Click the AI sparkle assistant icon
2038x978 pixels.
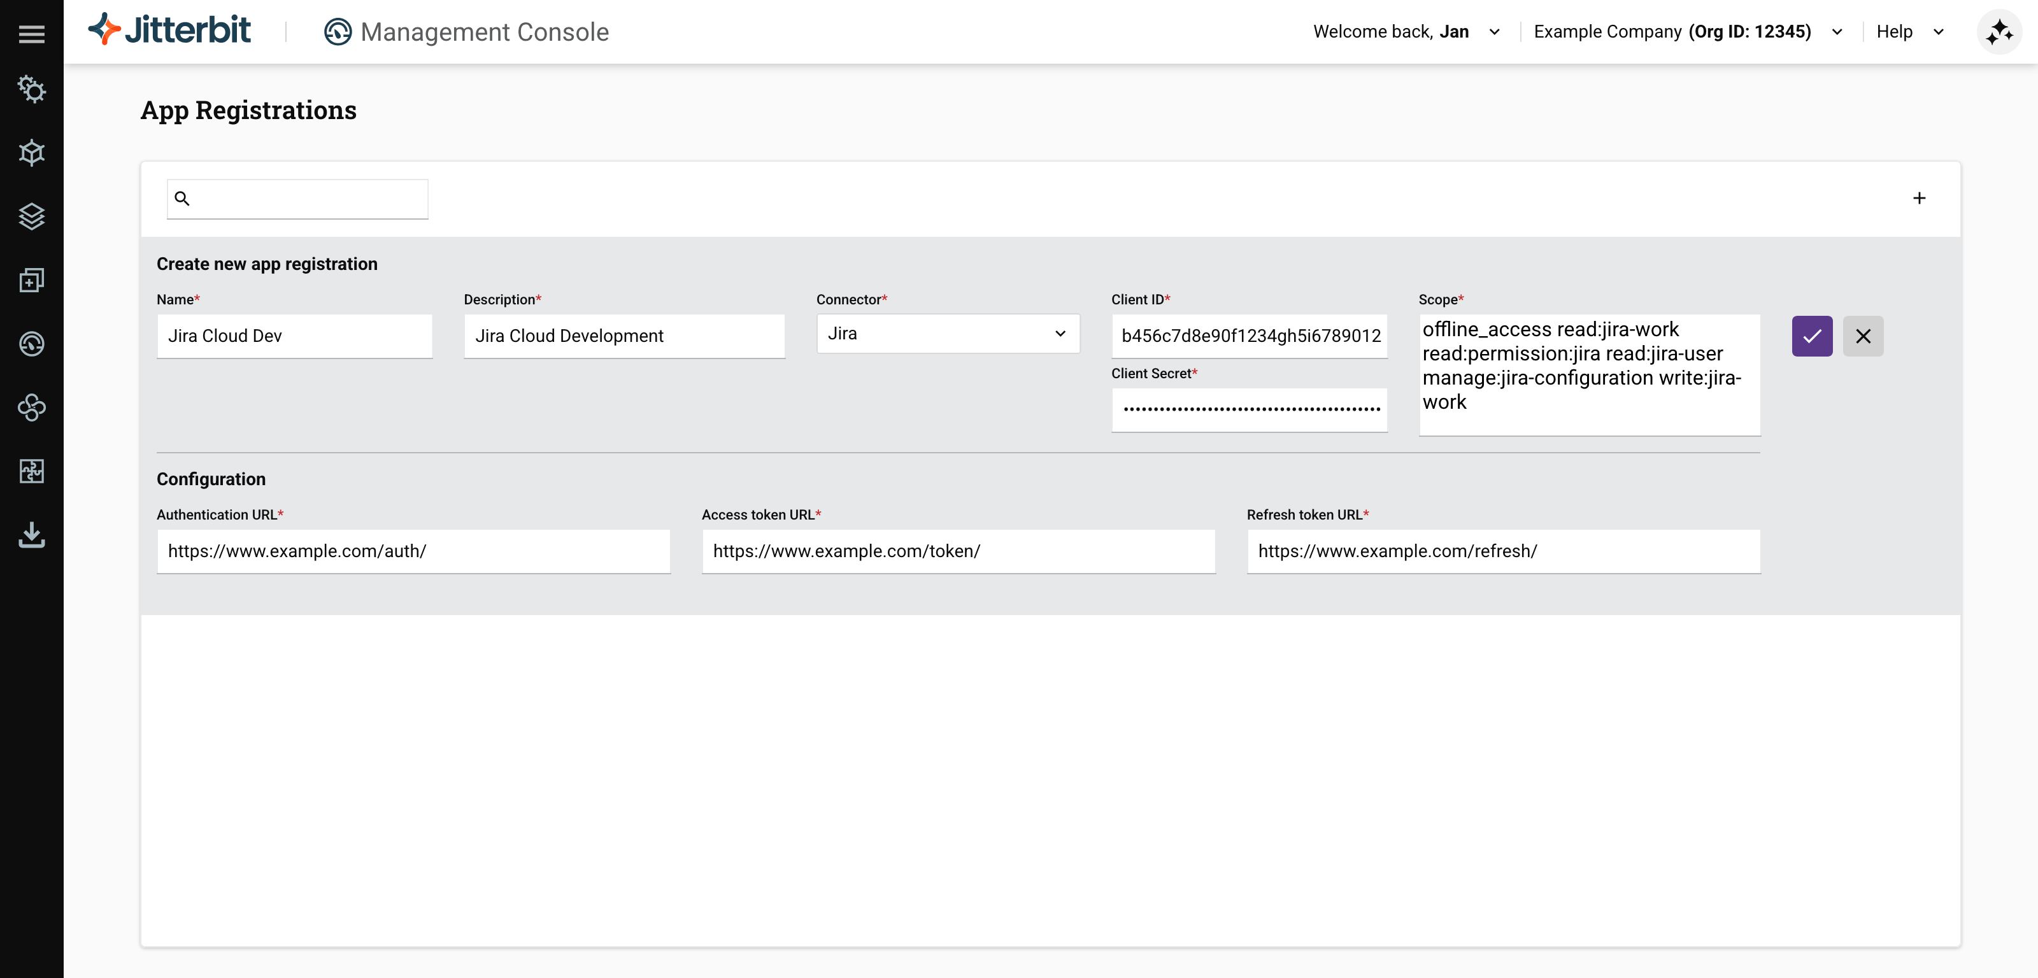pyautogui.click(x=1999, y=32)
